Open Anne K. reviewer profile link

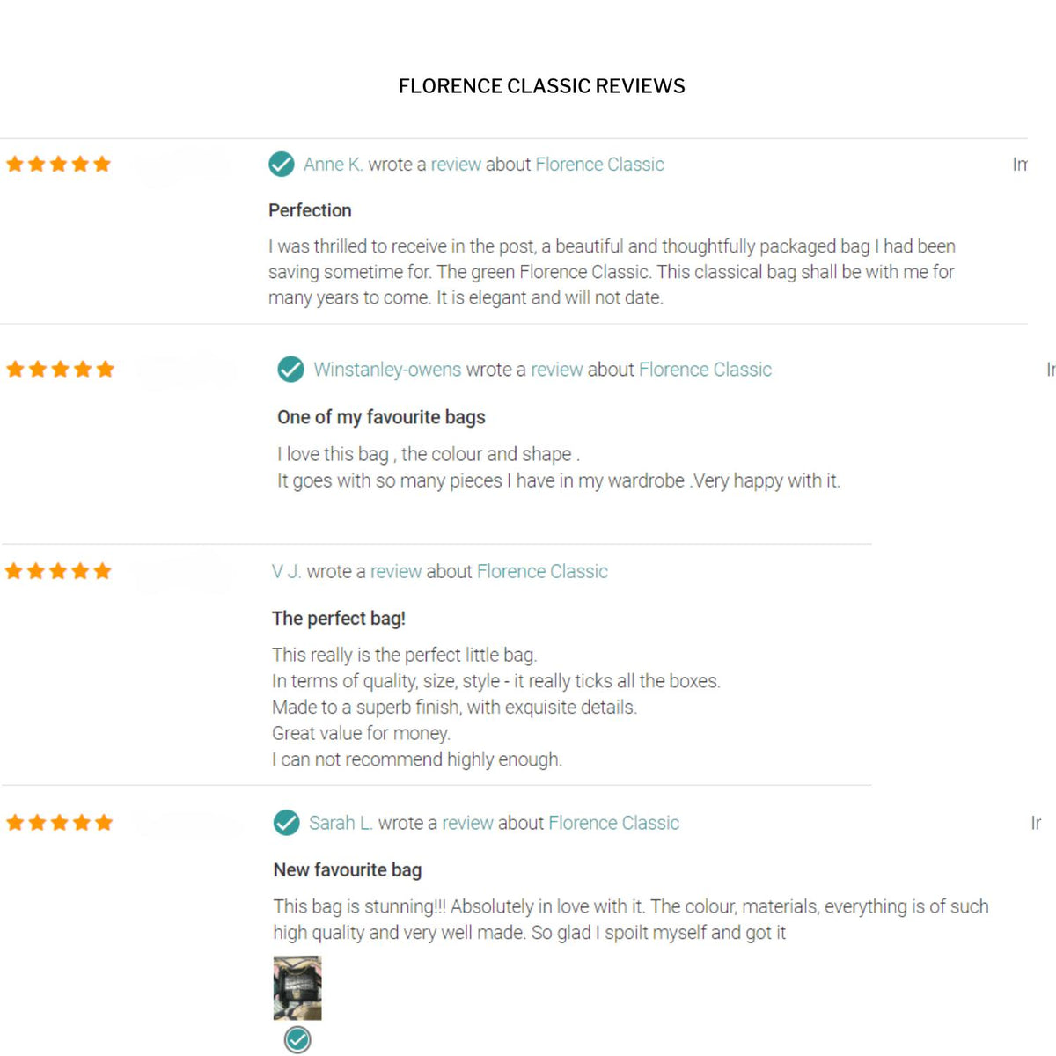click(333, 165)
